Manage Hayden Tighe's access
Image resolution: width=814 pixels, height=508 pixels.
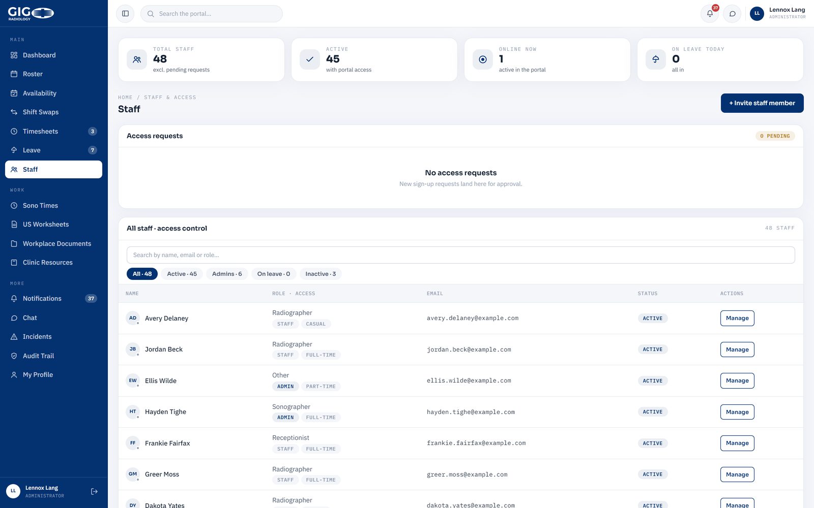coord(737,412)
